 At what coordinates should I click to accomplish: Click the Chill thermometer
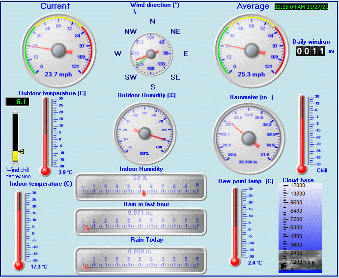(x=302, y=134)
